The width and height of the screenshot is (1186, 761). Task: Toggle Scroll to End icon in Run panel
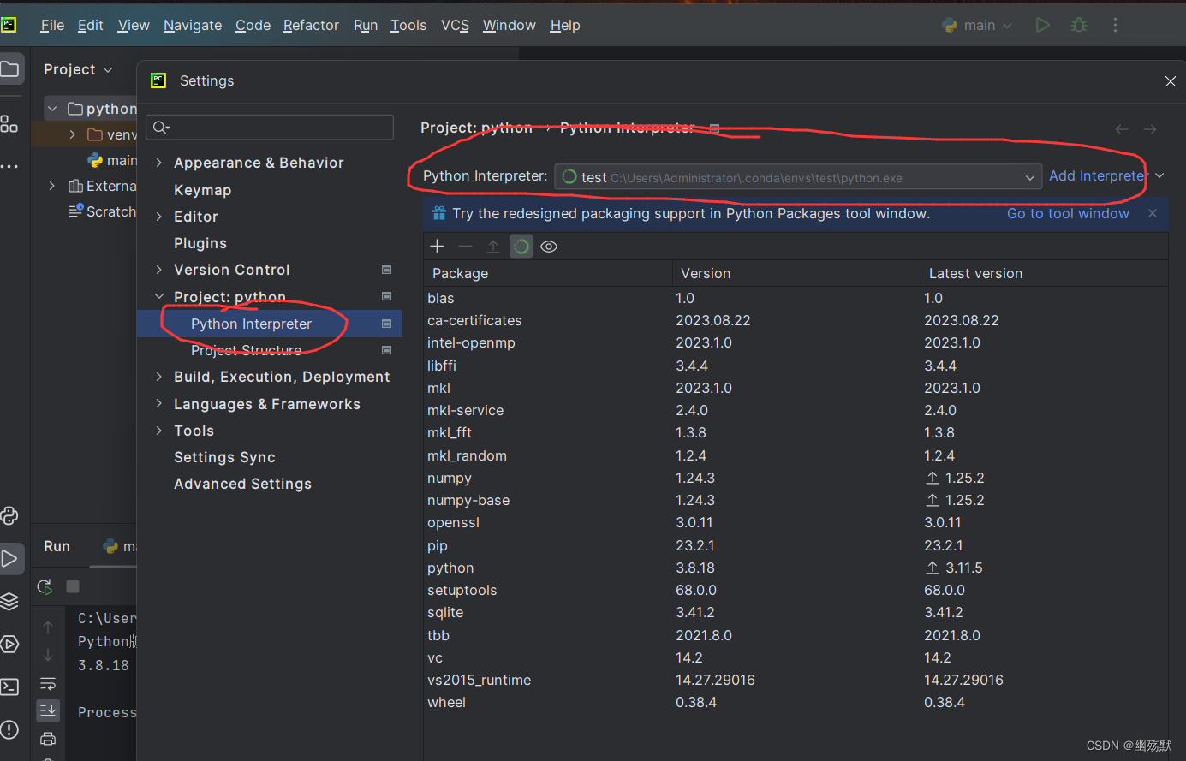point(48,710)
